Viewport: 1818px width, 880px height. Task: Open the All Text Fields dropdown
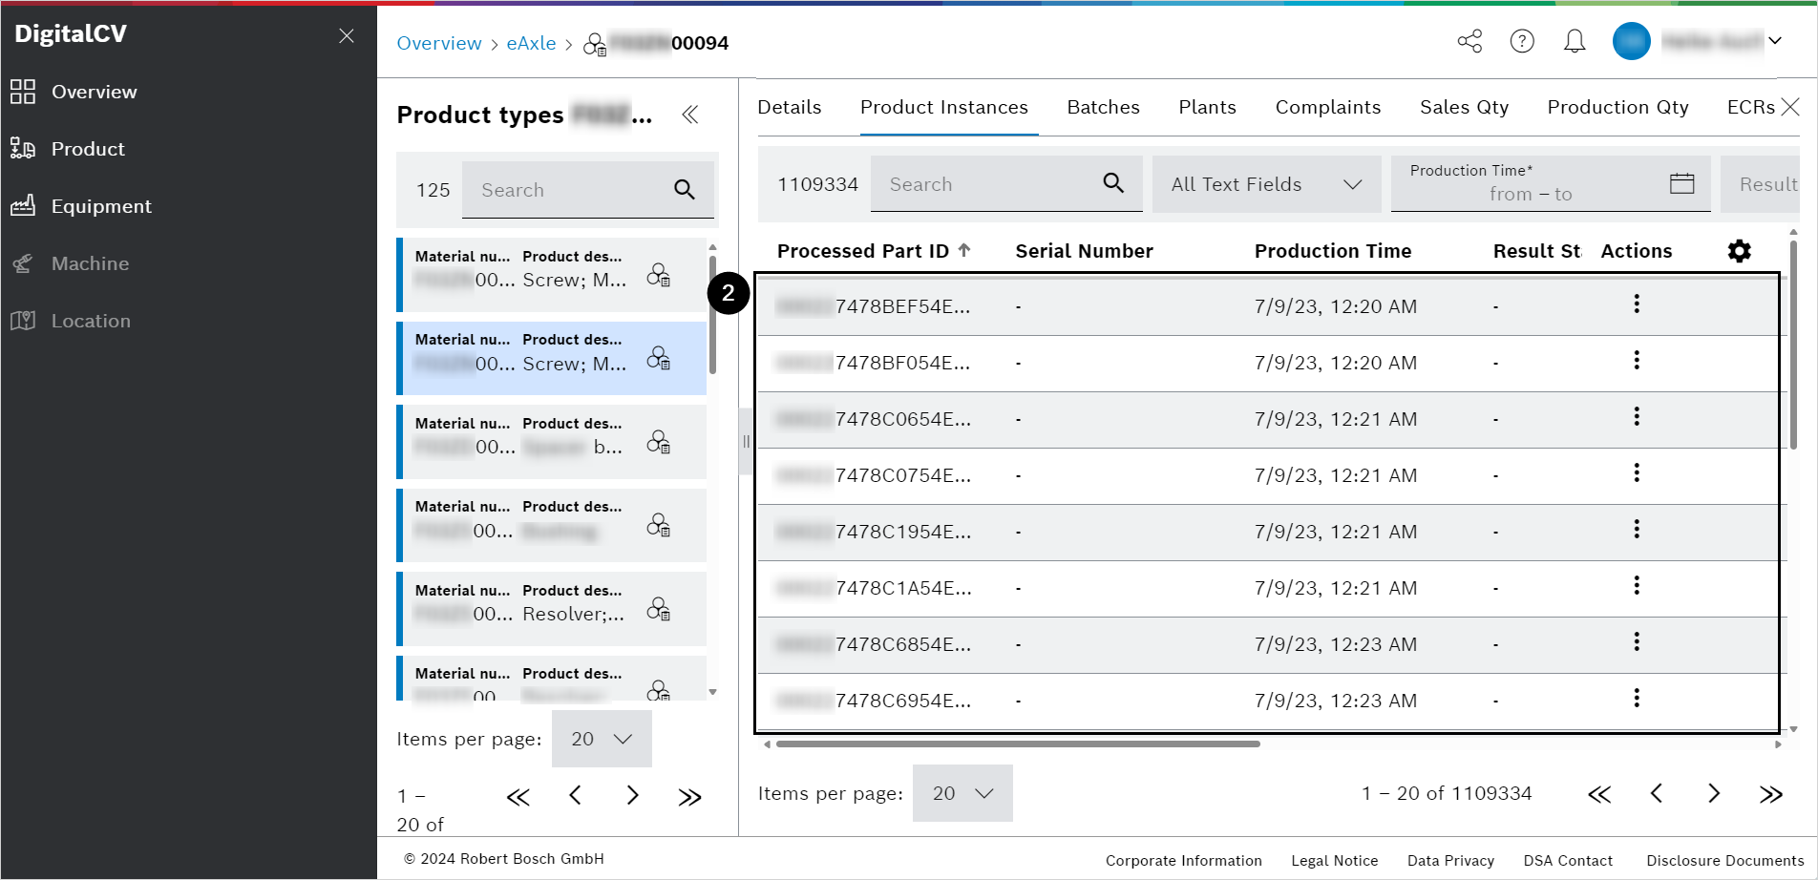pyautogui.click(x=1265, y=184)
